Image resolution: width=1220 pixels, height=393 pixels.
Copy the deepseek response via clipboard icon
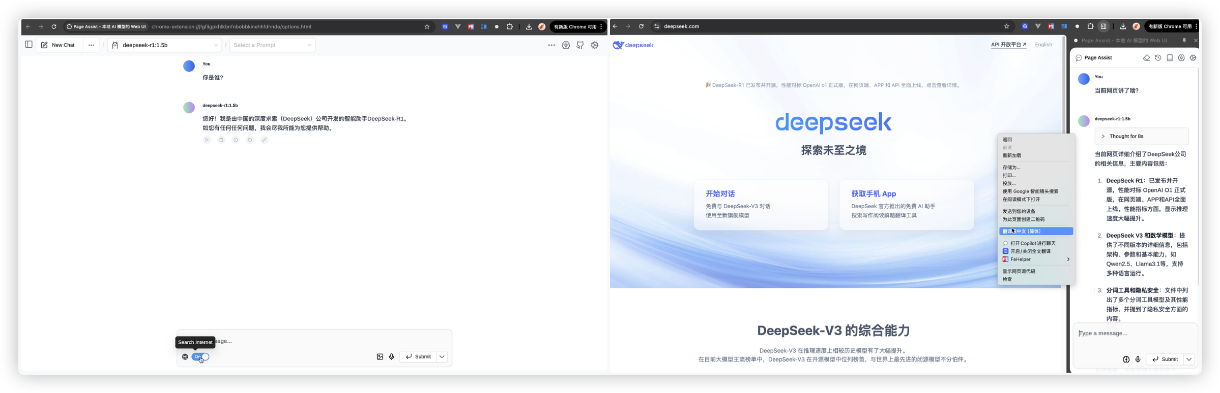tap(221, 140)
